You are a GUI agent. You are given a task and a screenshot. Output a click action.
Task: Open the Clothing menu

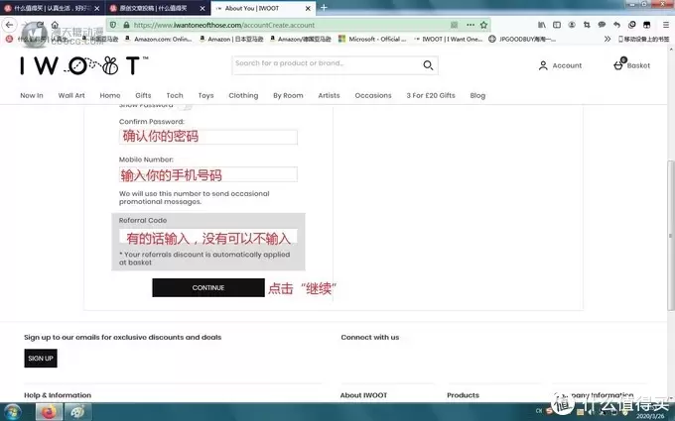pyautogui.click(x=243, y=96)
